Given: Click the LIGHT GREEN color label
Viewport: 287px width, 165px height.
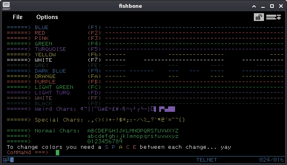Looking at the screenshot, I should click(54, 87).
